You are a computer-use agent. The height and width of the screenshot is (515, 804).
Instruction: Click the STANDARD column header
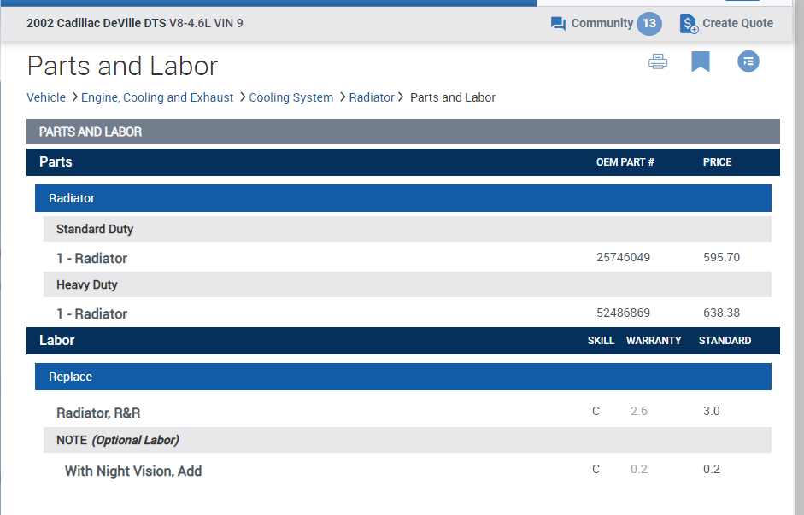click(725, 340)
